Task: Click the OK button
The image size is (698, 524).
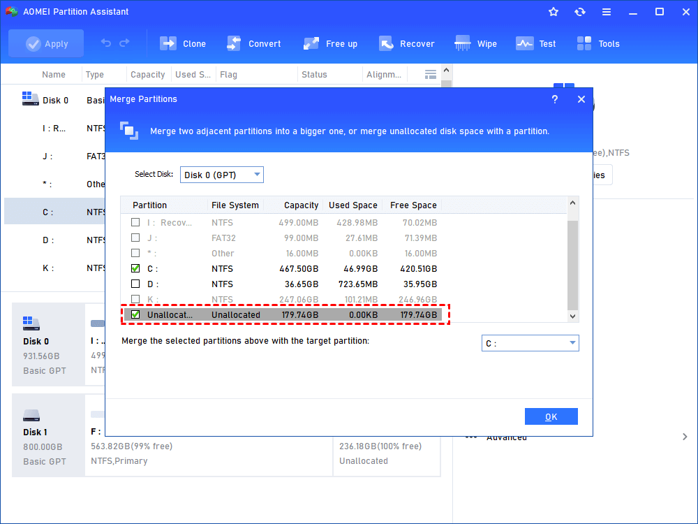Action: [551, 416]
